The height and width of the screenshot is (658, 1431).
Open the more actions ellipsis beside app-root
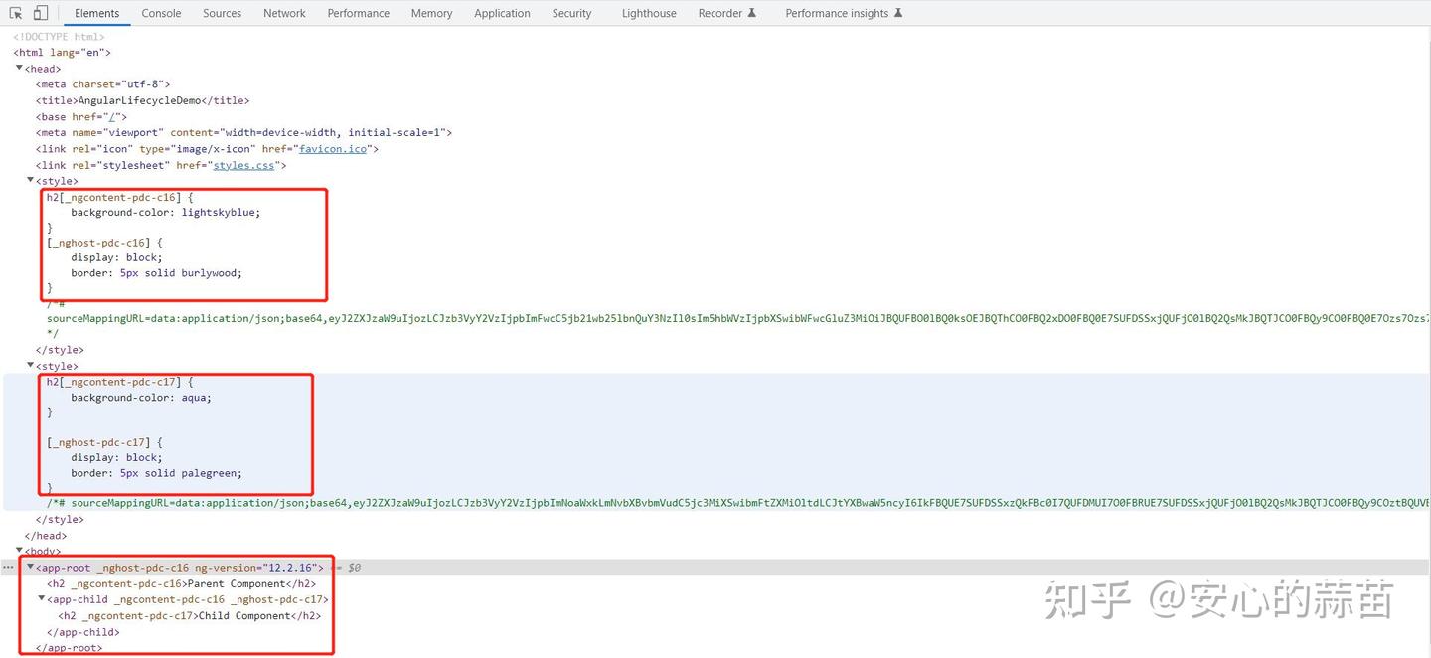(x=8, y=567)
